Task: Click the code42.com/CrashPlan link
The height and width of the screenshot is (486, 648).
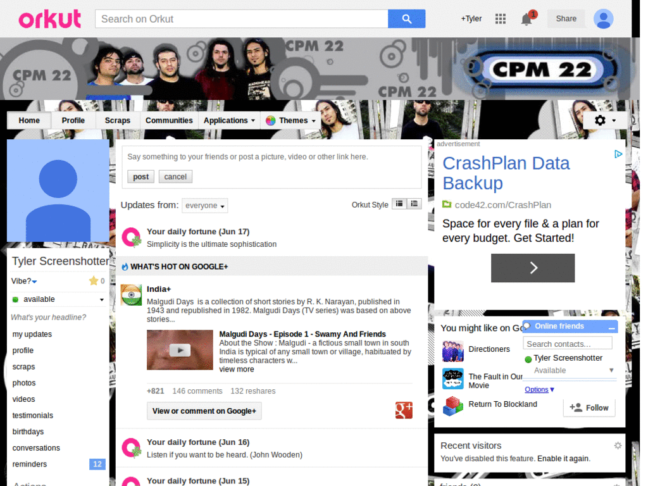Action: click(502, 205)
